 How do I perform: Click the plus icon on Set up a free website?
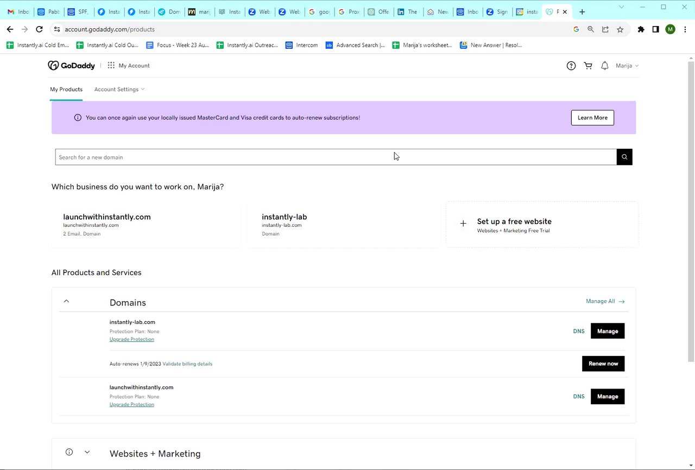(x=463, y=224)
